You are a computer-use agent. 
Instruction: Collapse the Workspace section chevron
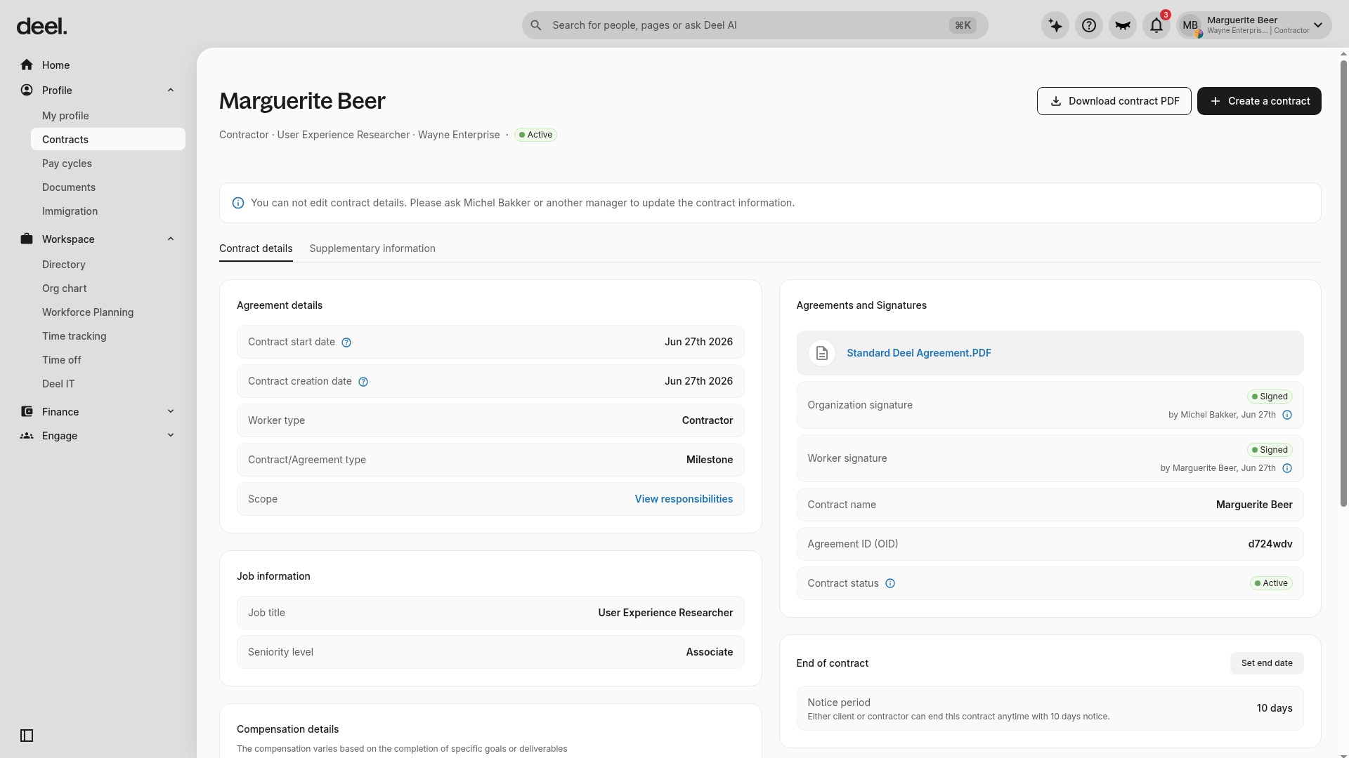coord(171,239)
